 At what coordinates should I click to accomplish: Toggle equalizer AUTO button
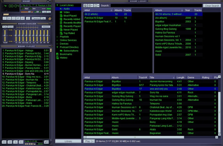10,27
